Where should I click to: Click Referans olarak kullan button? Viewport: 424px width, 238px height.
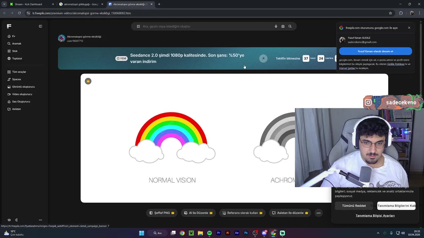(x=242, y=213)
